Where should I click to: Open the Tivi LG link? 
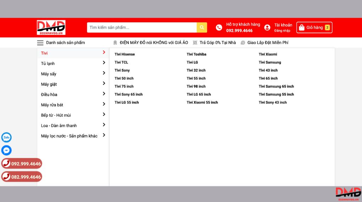(x=192, y=62)
